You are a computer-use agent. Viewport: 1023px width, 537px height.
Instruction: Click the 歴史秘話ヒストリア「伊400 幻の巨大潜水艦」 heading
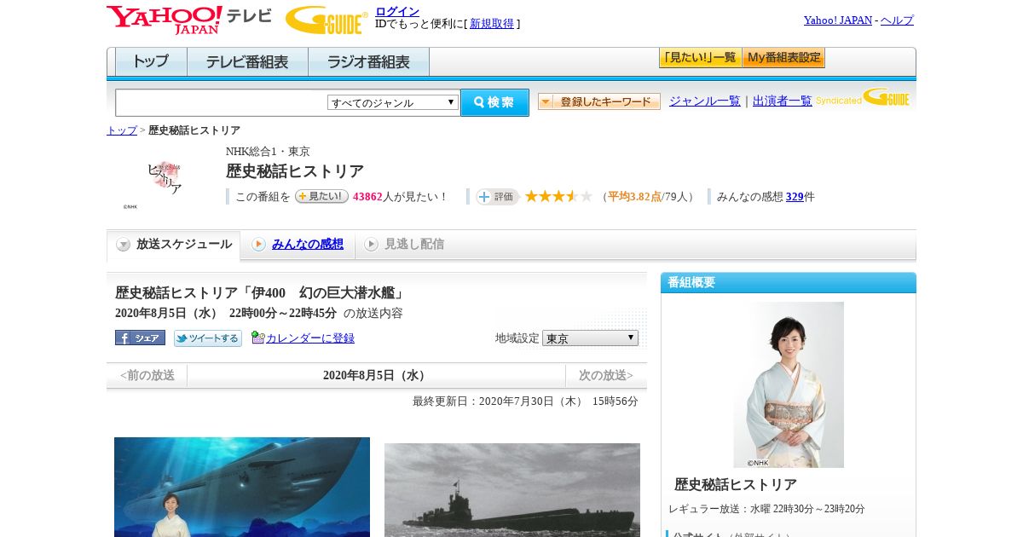click(x=261, y=293)
